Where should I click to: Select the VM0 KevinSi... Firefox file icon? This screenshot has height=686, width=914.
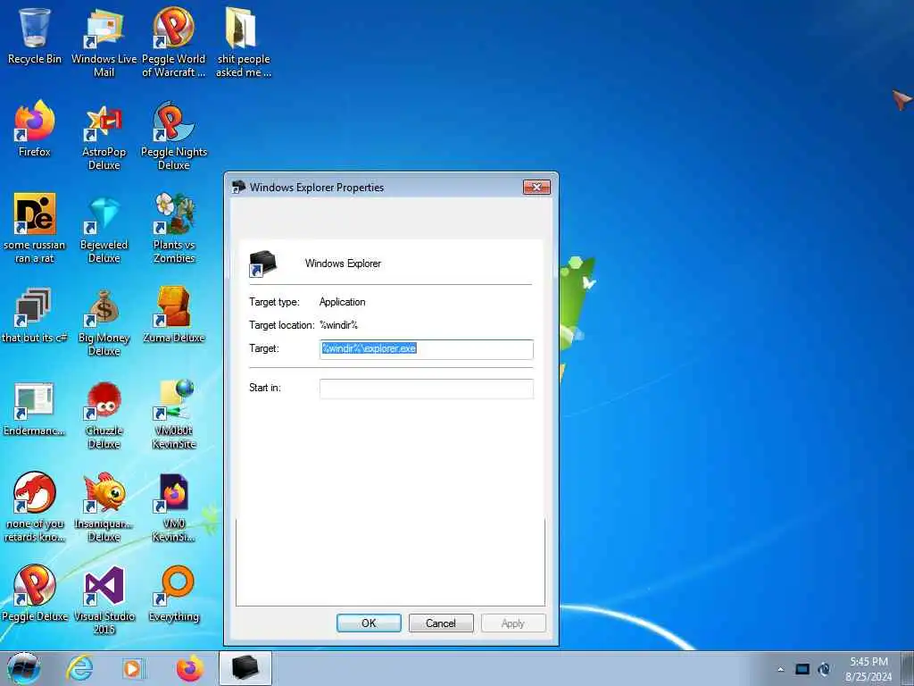point(174,507)
